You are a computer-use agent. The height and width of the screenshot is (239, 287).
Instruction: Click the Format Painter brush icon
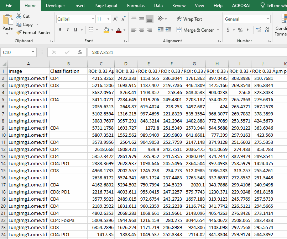point(19,32)
